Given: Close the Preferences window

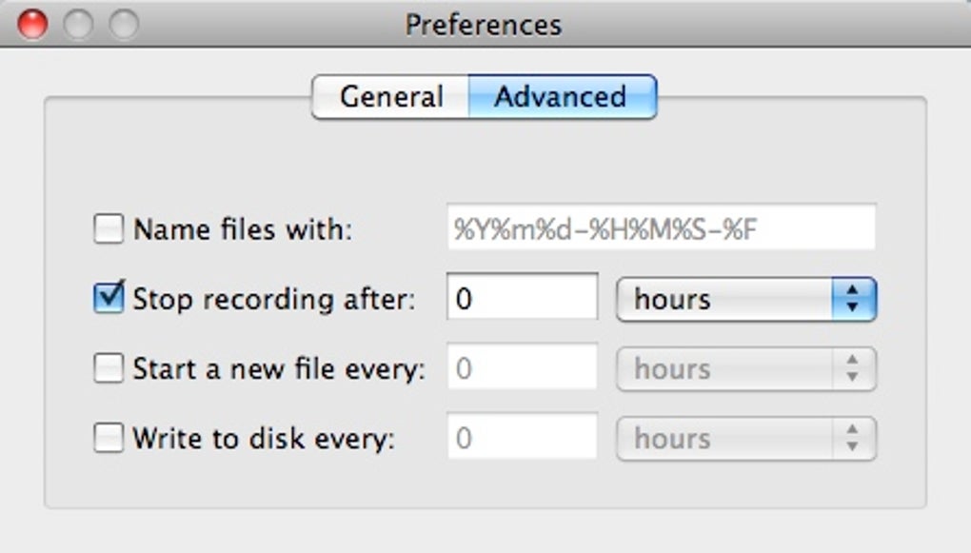Looking at the screenshot, I should pyautogui.click(x=32, y=24).
